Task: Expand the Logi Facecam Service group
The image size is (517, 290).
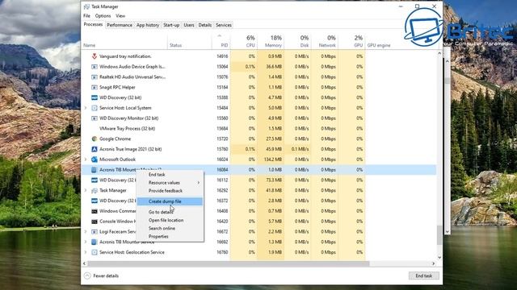Action: pos(86,232)
